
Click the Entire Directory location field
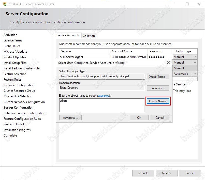[102, 88]
